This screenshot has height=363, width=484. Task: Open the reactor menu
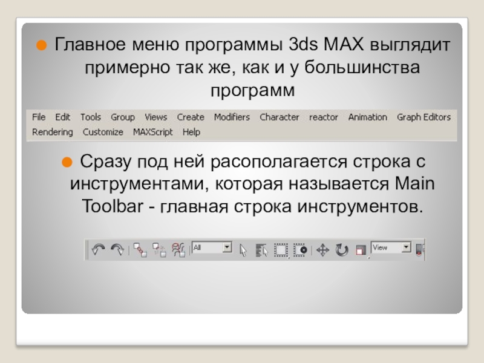tap(324, 117)
